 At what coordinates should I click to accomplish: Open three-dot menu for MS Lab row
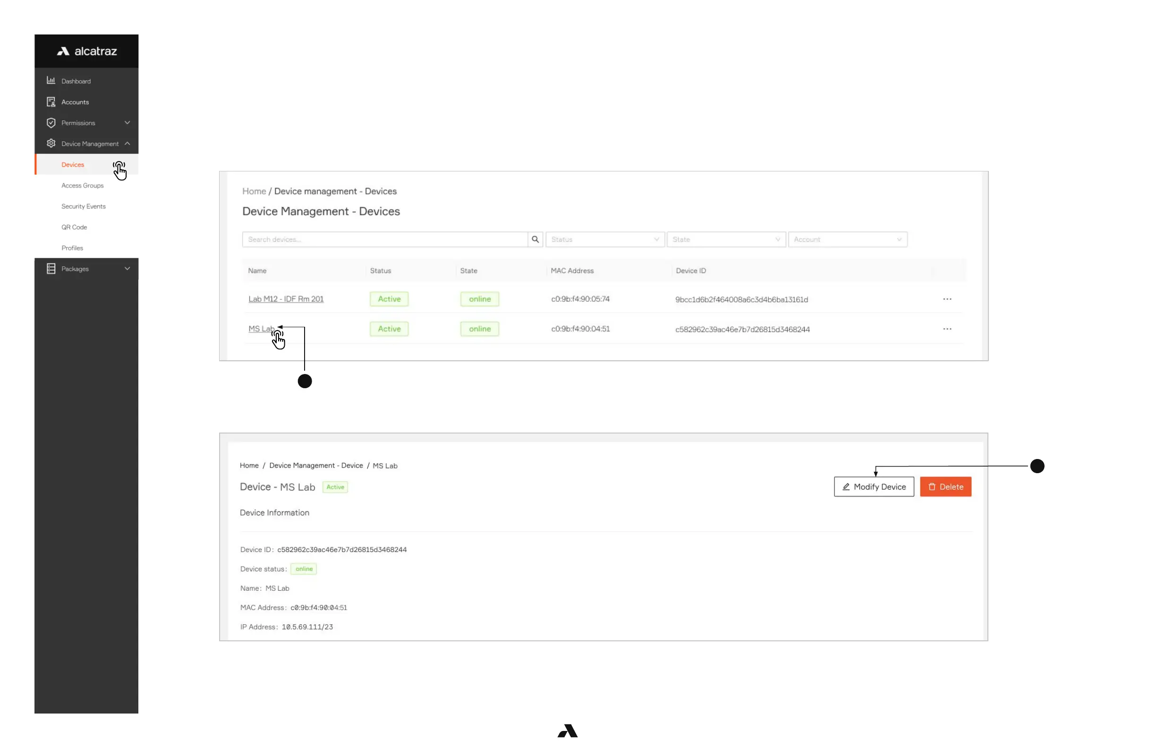point(947,329)
